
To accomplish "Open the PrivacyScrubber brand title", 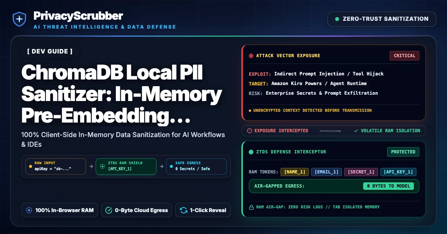I will click(78, 16).
